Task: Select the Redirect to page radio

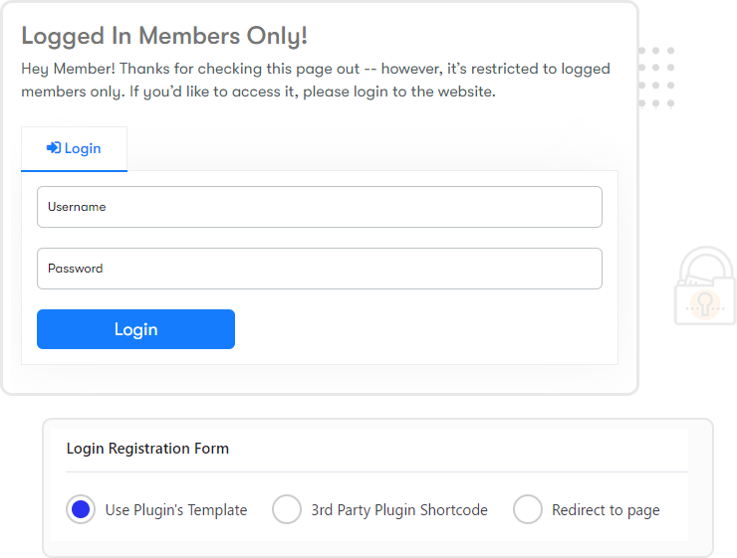Action: click(528, 509)
